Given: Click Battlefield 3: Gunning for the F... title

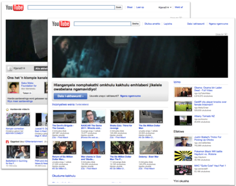Looking at the screenshot, I should tap(16, 162).
